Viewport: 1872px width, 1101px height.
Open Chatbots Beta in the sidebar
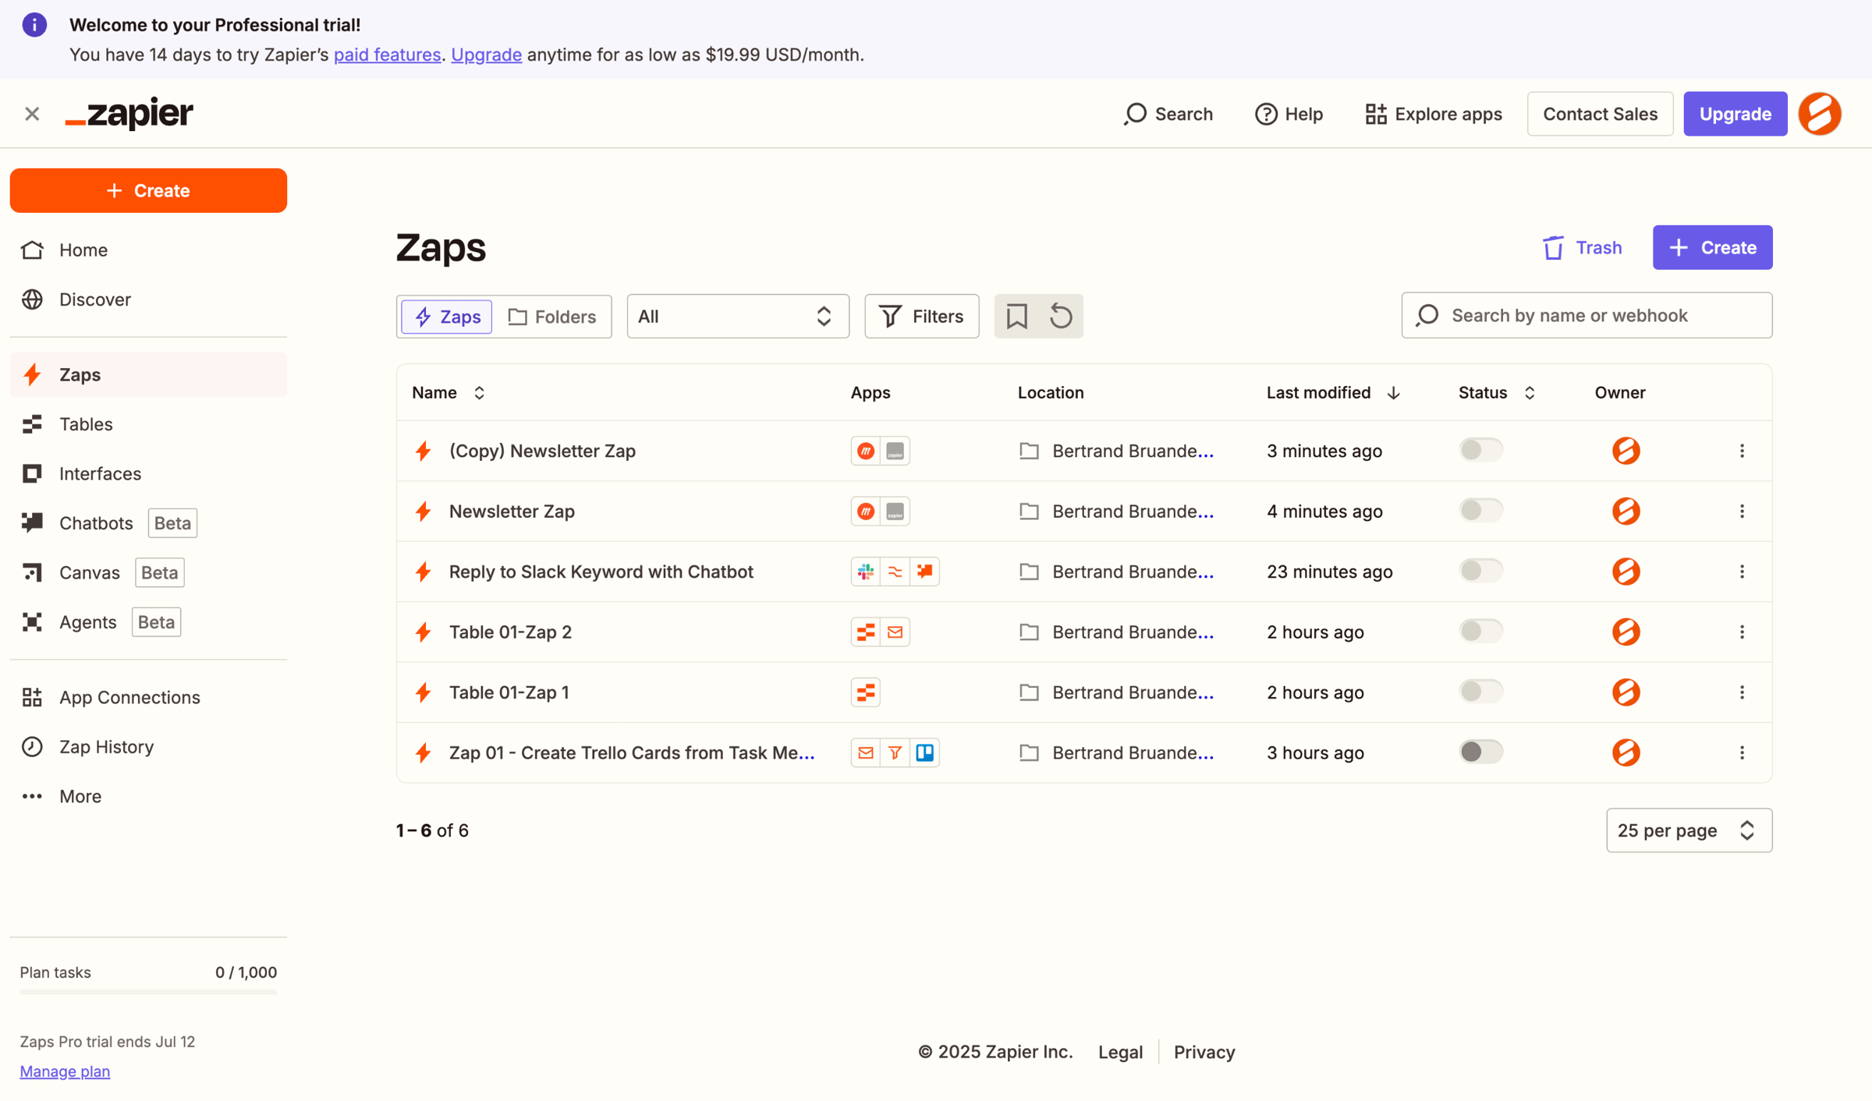148,522
